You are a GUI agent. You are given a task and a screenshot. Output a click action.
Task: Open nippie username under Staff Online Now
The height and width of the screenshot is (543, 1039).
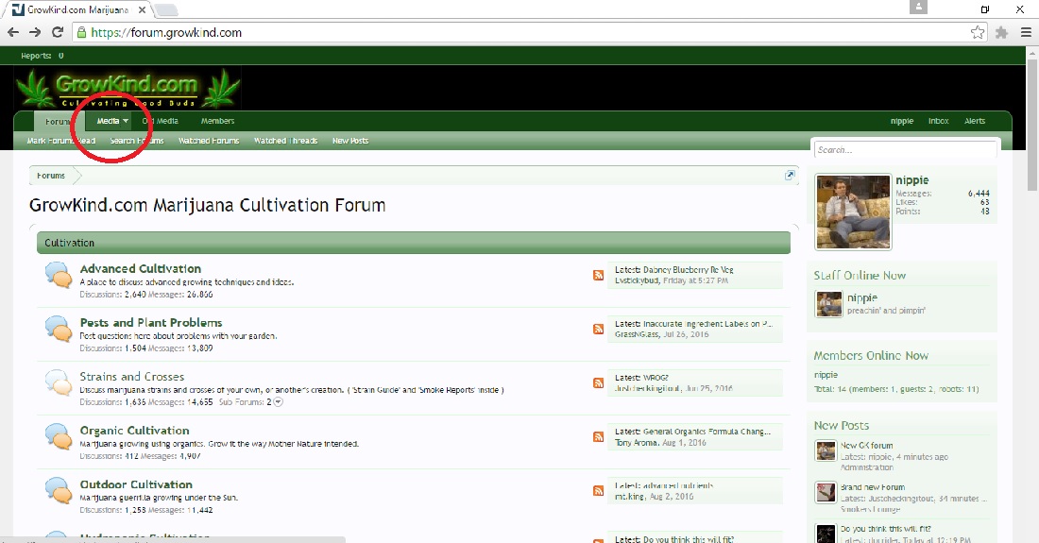[862, 298]
